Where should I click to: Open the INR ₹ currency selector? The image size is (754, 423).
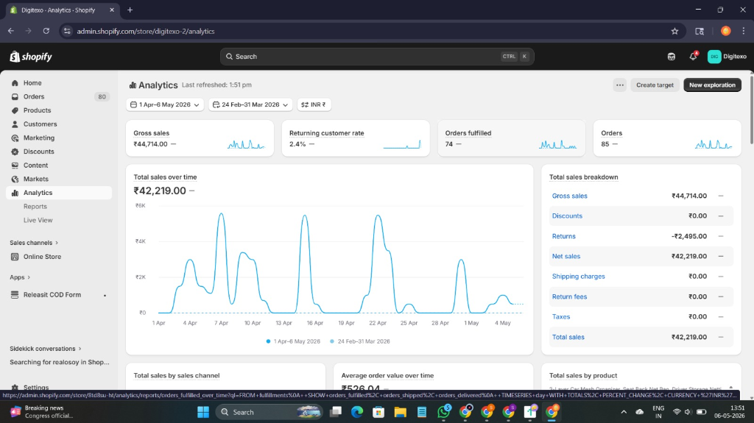click(x=314, y=104)
